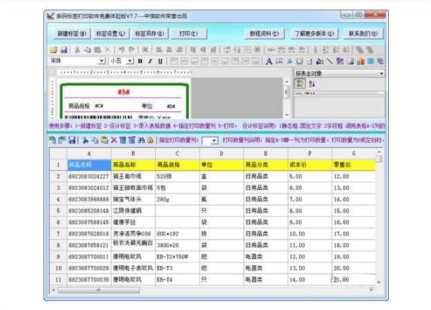431x310 pixels.
Task: Select the 商品名称 header cell
Action: tap(133, 165)
